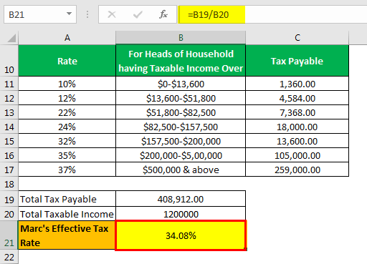The image size is (367, 264).
Task: Click the Enter checkmark formula bar icon
Action: click(x=138, y=14)
